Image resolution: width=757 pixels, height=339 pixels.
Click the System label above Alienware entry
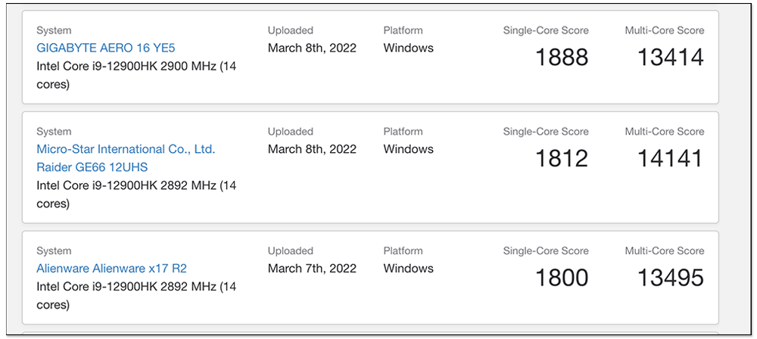(x=54, y=251)
